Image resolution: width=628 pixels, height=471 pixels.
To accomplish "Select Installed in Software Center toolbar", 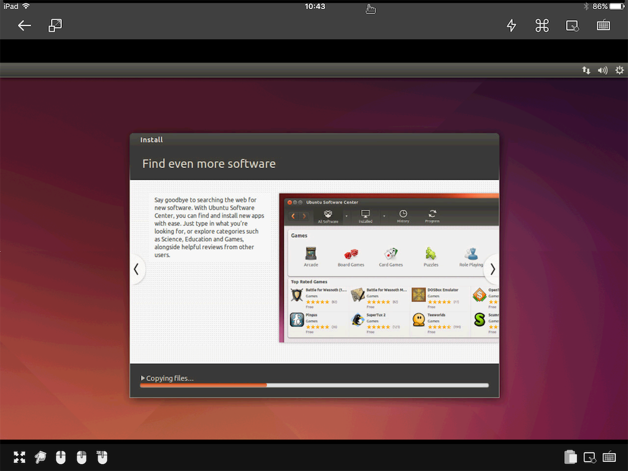I will point(366,216).
